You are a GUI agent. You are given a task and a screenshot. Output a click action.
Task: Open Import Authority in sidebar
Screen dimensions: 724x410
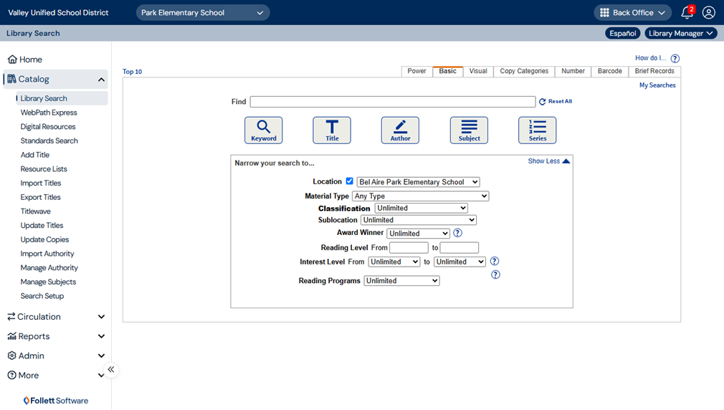(x=47, y=254)
